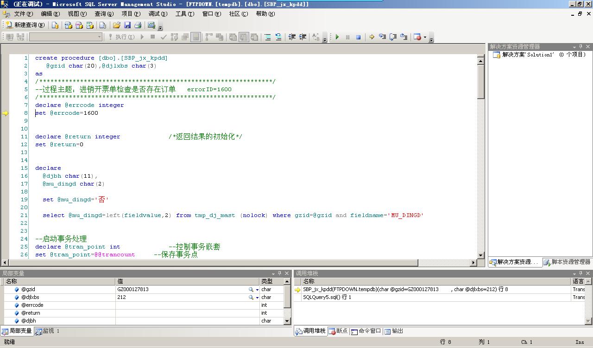The image size is (593, 348).
Task: Open the 社区(C) menu
Action: click(x=238, y=14)
